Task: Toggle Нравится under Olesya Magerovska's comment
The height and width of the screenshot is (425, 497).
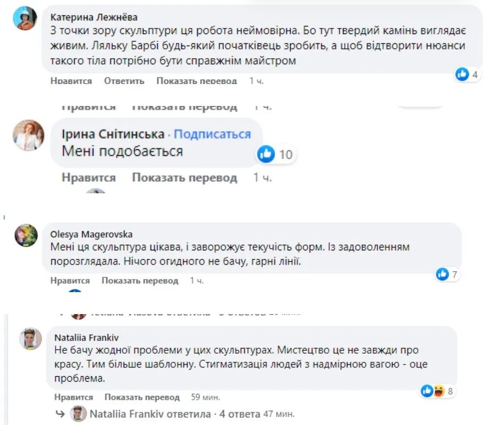Action: (x=70, y=281)
